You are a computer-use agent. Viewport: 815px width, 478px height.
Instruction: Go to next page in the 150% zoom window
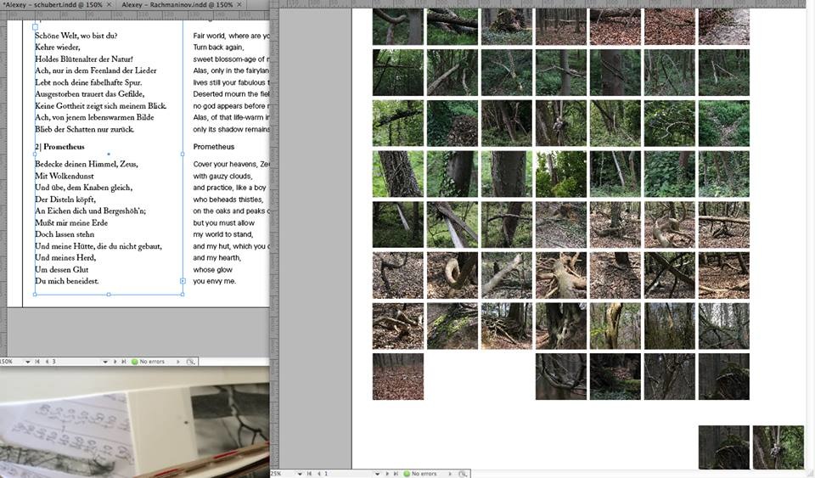tap(115, 362)
